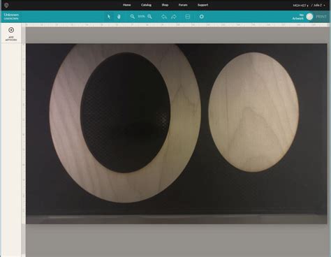Click the material thickness box icon
Image resolution: width=331 pixels, height=257 pixels.
point(188,17)
